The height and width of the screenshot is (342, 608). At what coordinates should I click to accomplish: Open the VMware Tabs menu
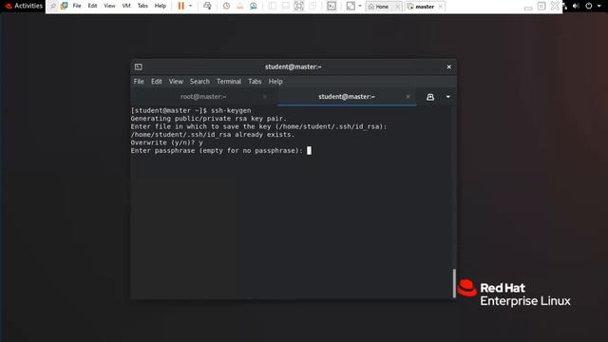[142, 6]
